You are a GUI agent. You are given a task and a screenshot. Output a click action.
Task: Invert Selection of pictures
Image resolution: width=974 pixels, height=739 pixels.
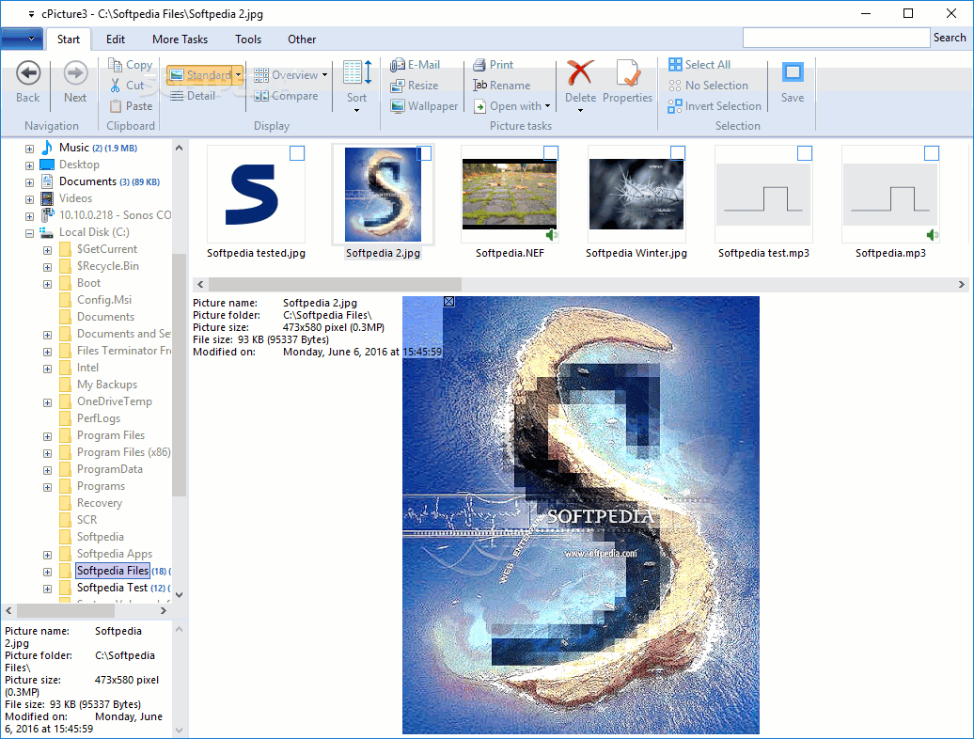[715, 106]
